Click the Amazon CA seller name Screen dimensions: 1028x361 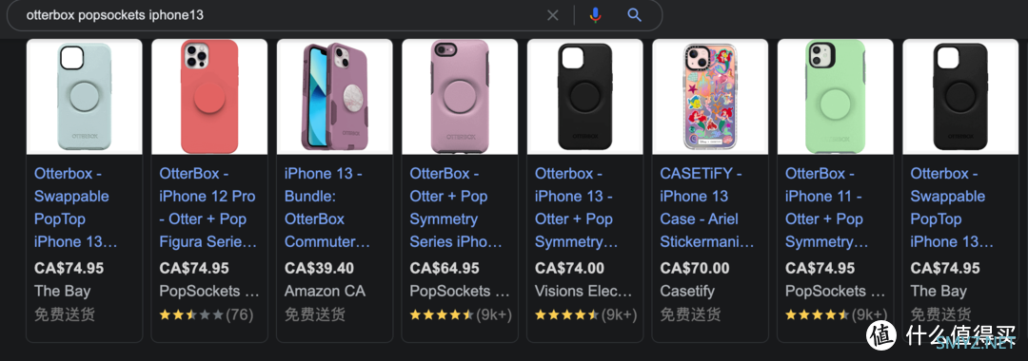(x=325, y=291)
